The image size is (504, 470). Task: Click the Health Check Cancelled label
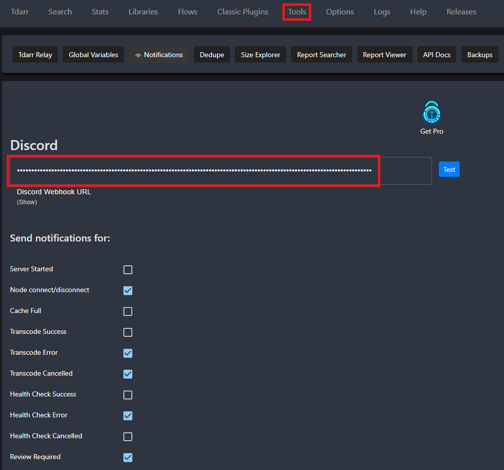[x=46, y=436]
